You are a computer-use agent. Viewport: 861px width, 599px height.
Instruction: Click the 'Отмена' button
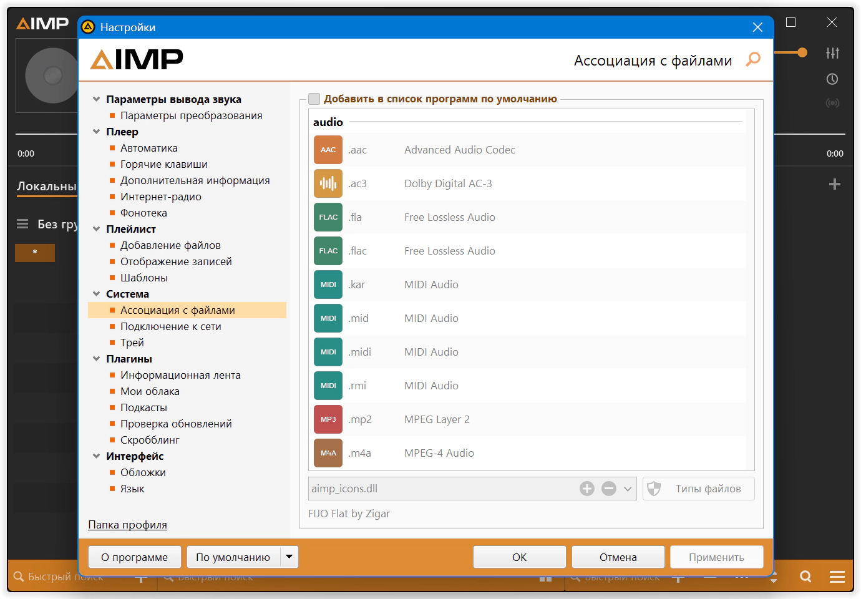click(x=618, y=557)
